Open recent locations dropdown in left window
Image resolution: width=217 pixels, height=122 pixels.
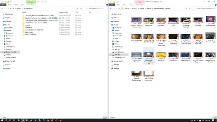[x=8, y=8]
